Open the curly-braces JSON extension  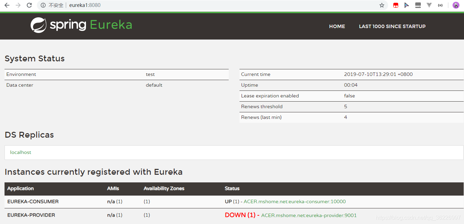tap(440, 5)
